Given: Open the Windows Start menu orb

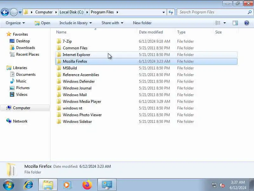Looking at the screenshot, I should 9,185.
